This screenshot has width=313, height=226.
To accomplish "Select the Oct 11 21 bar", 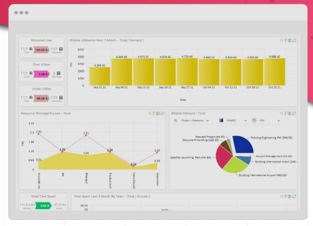I will 231,72.
